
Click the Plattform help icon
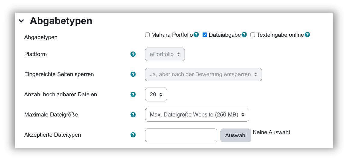click(x=133, y=54)
